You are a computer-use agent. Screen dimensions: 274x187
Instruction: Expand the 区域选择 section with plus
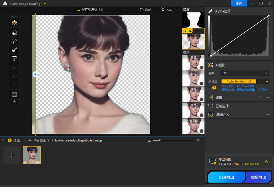268,106
